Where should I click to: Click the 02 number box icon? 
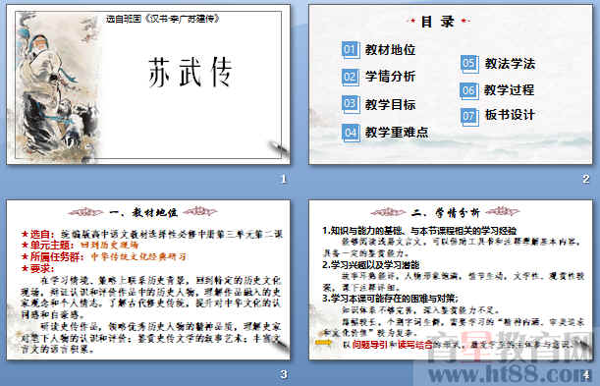pos(351,77)
